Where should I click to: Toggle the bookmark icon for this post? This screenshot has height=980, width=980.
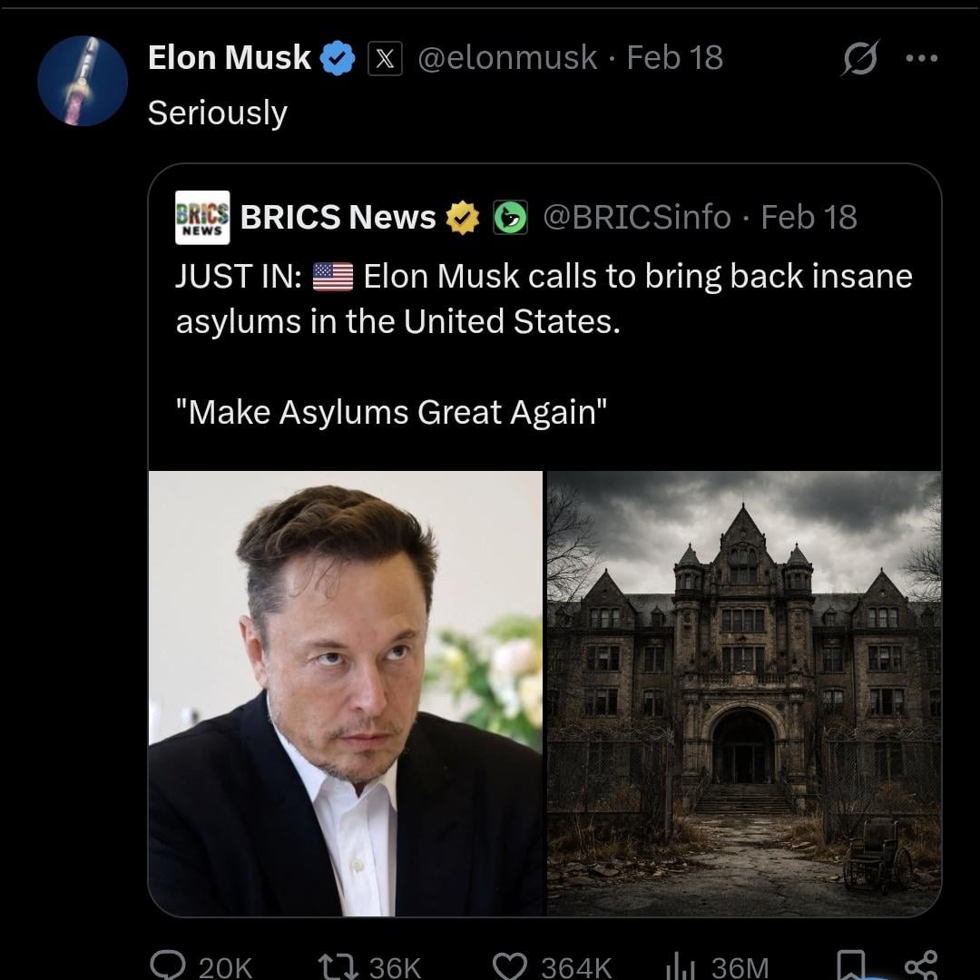click(850, 964)
